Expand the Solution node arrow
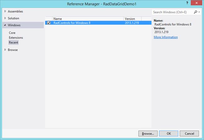The width and height of the screenshot is (204, 140). 5,18
